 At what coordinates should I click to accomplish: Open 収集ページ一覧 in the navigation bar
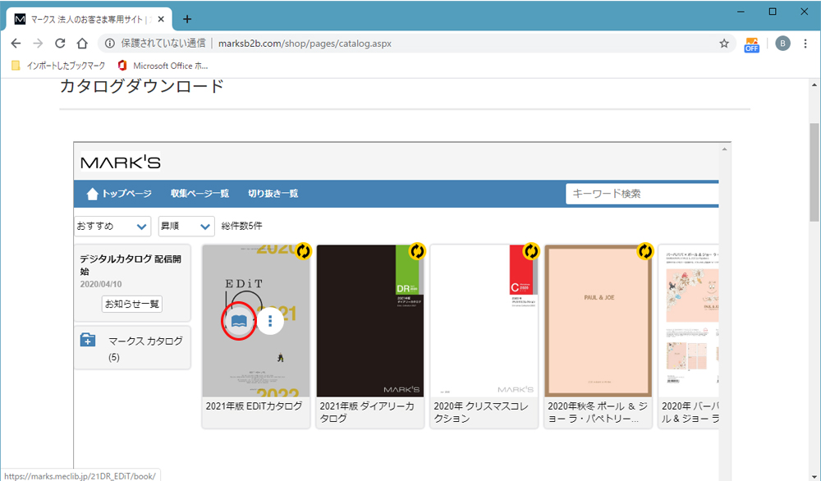pos(200,194)
